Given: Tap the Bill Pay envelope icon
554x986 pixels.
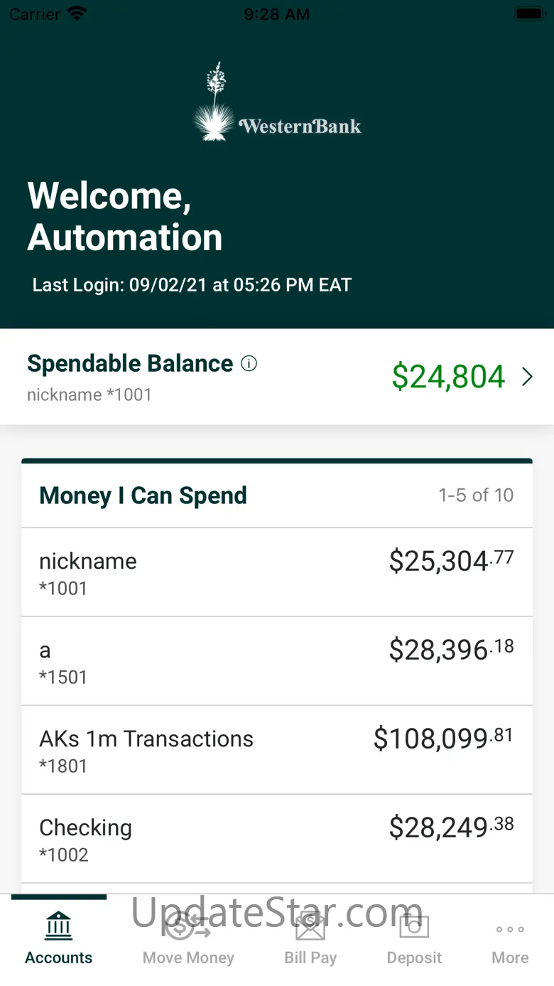Looking at the screenshot, I should point(310,926).
